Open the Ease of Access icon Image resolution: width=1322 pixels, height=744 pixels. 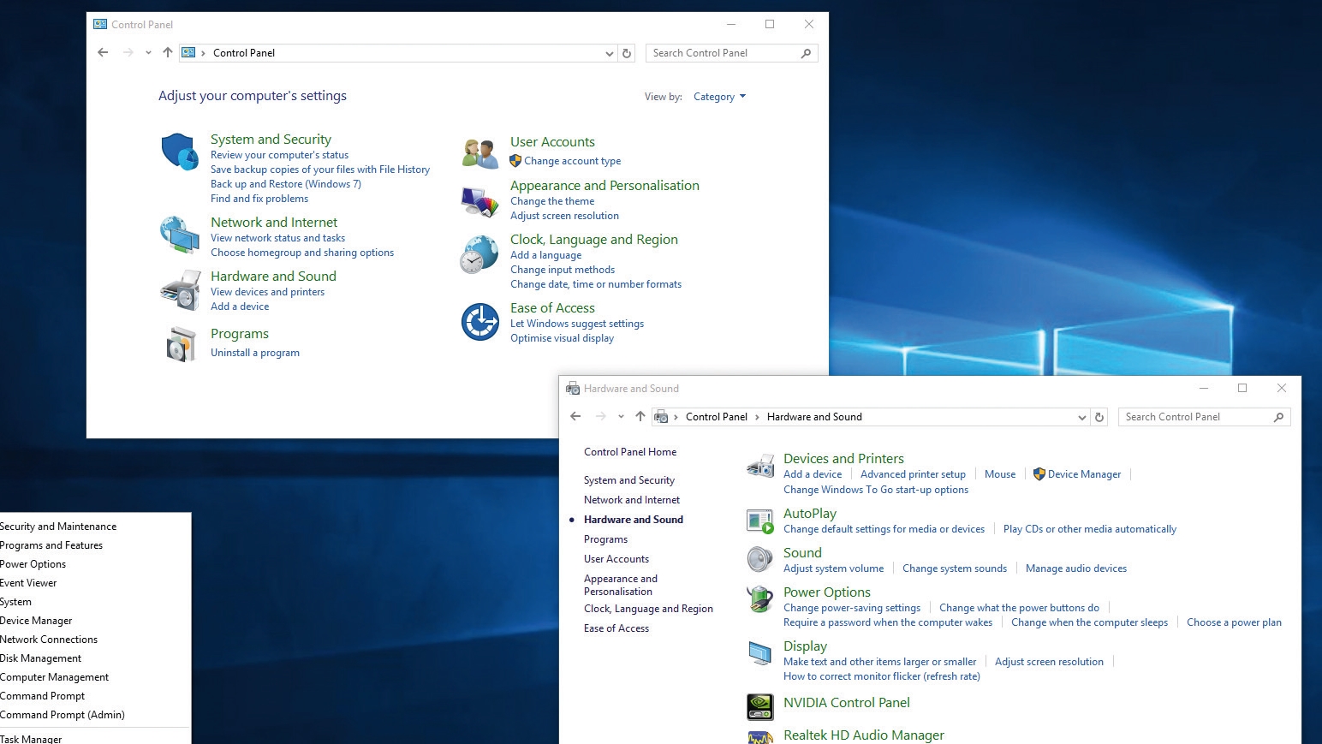click(480, 322)
